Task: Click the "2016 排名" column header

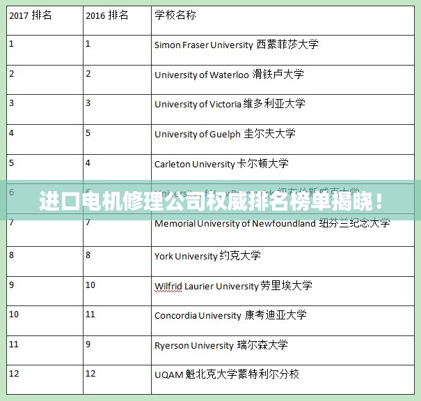Action: [x=118, y=20]
